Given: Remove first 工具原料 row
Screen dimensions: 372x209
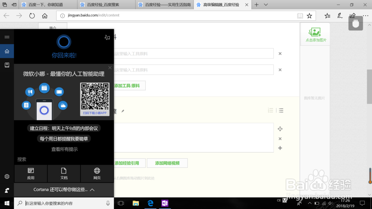Looking at the screenshot, I should pos(280,53).
